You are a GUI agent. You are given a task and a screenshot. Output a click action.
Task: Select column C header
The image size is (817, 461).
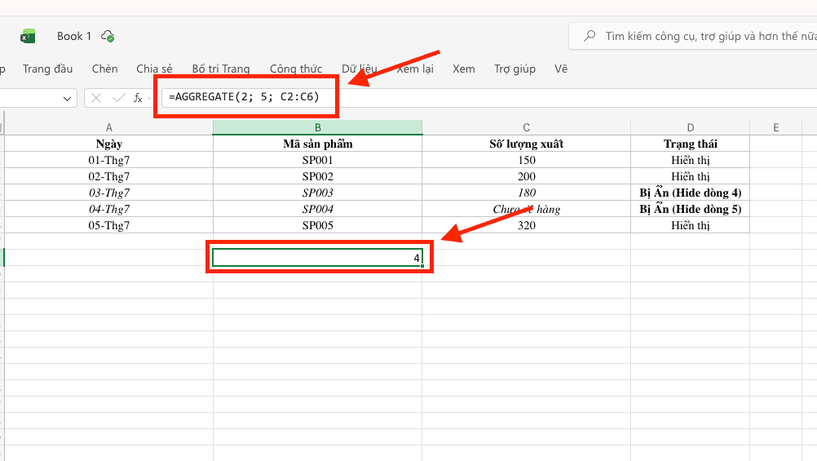click(526, 128)
